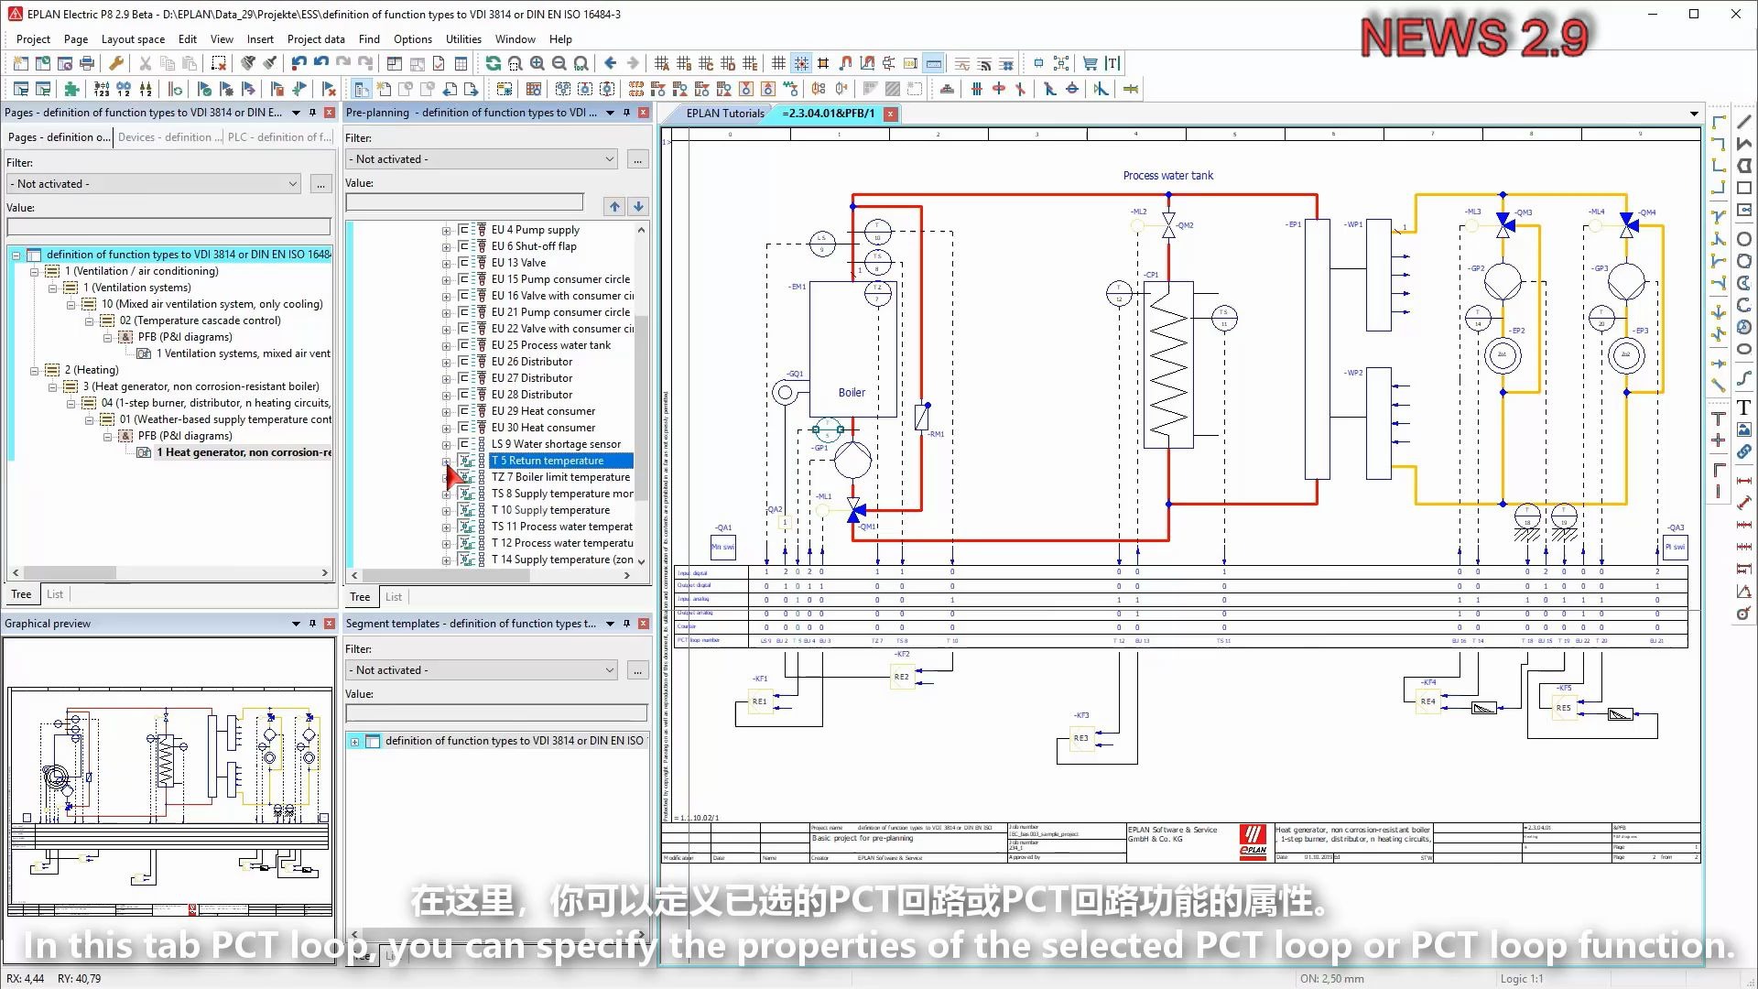Toggle the snap-to-grid icon off
Screen dimensions: 1758x989
801,63
